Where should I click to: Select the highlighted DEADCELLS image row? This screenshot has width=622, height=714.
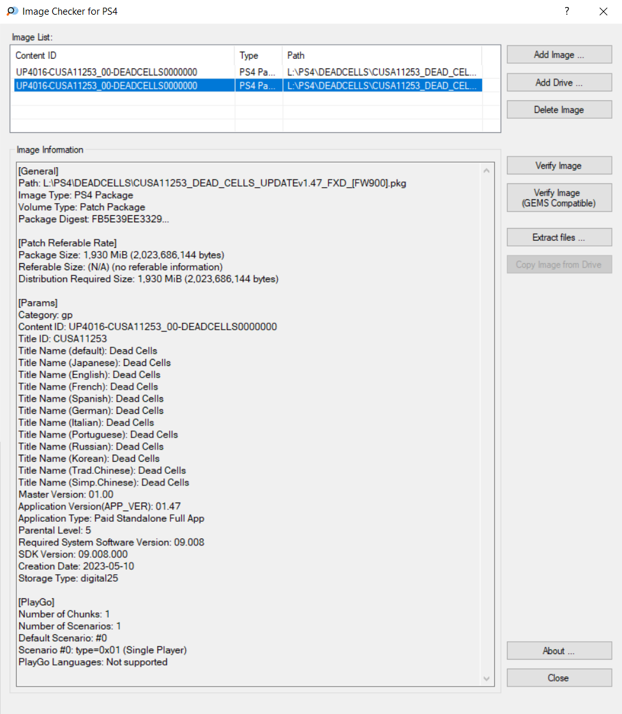click(248, 86)
